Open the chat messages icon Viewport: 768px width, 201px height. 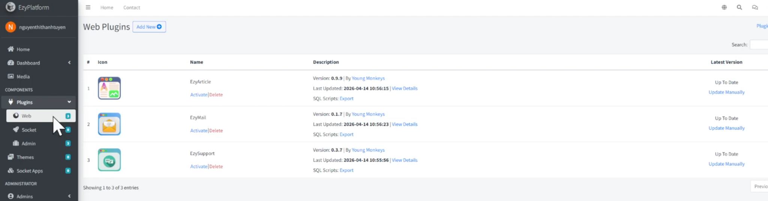(x=755, y=7)
